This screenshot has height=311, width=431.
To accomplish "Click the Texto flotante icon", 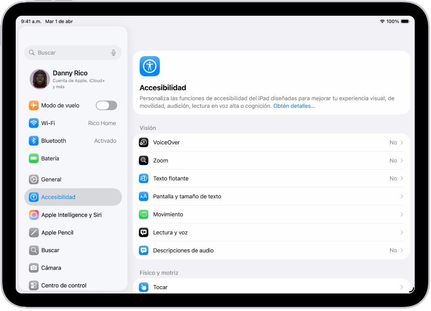I will click(x=144, y=178).
